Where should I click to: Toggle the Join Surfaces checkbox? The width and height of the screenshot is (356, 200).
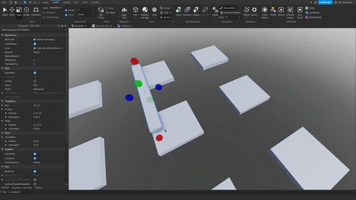tap(44, 17)
